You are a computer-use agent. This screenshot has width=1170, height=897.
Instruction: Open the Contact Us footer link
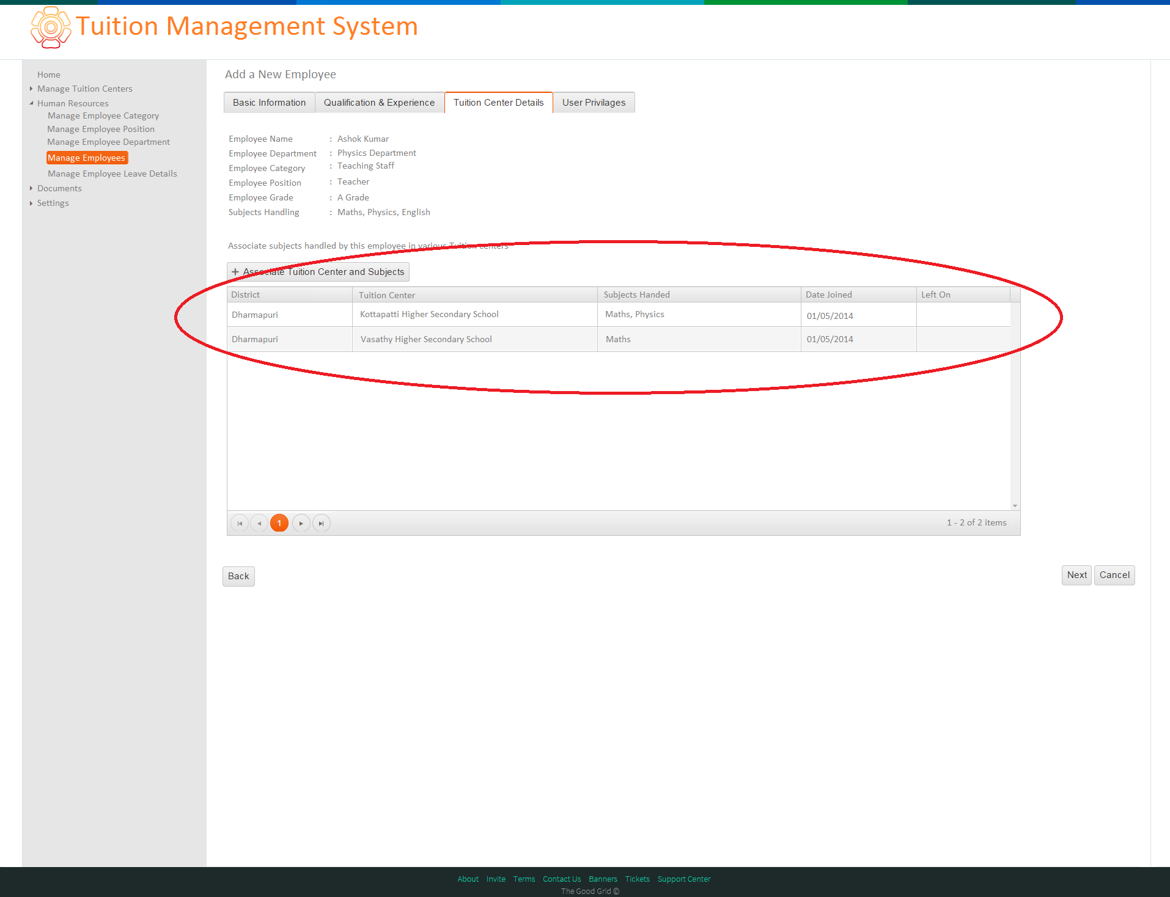click(x=562, y=879)
